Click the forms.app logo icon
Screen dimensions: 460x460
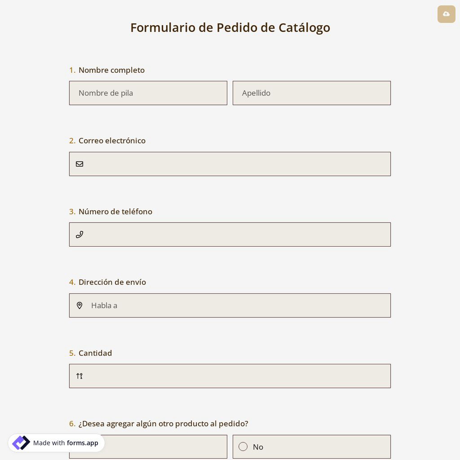coord(21,443)
